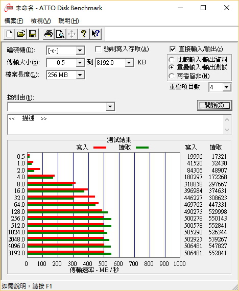The image size is (239, 291).
Task: Minimize the ATTO Disk Benchmark window
Action: tap(180, 8)
